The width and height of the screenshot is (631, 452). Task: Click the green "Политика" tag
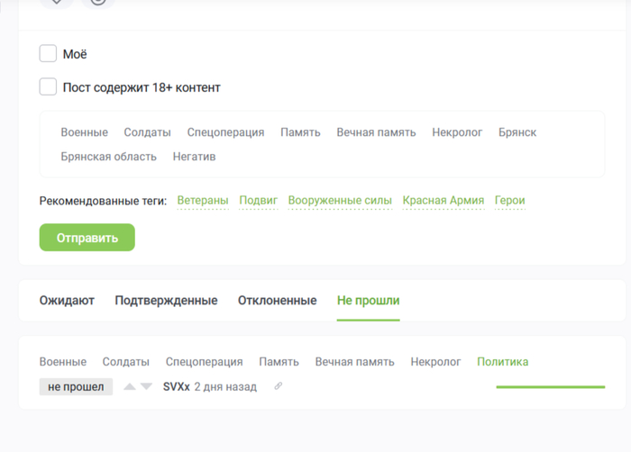502,362
